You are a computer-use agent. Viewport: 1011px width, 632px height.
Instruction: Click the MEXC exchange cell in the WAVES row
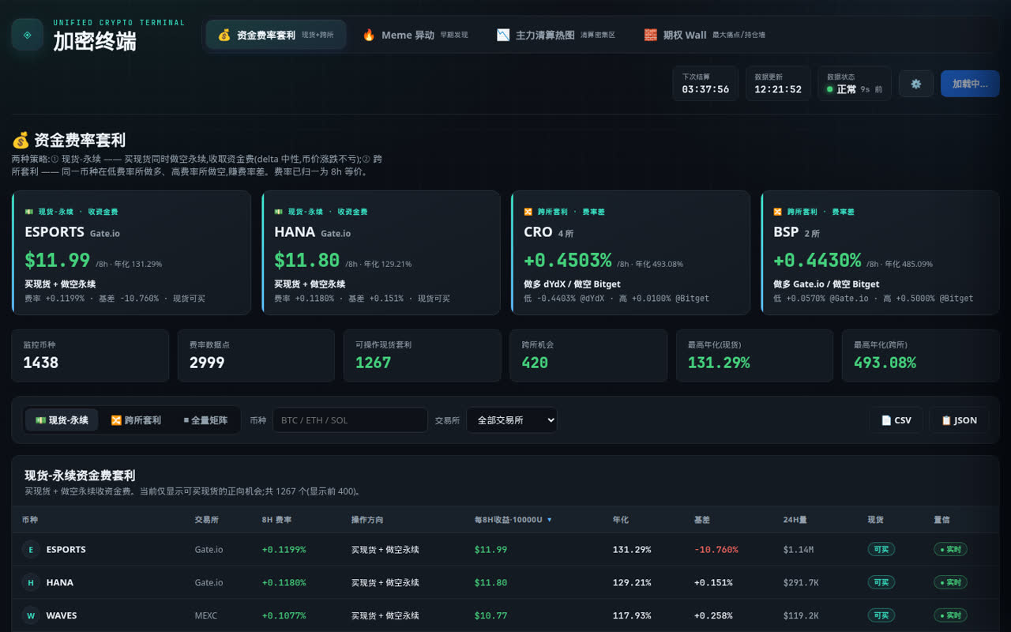(206, 615)
